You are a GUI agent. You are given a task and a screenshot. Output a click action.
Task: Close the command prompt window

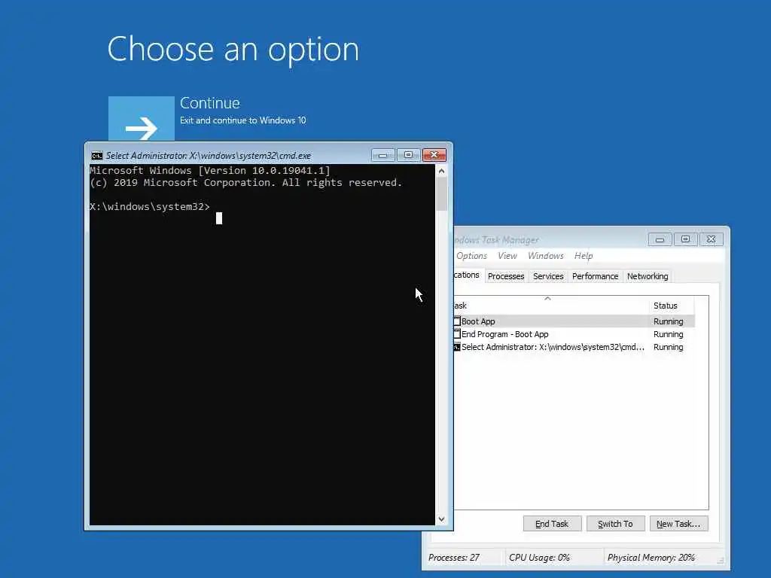434,155
